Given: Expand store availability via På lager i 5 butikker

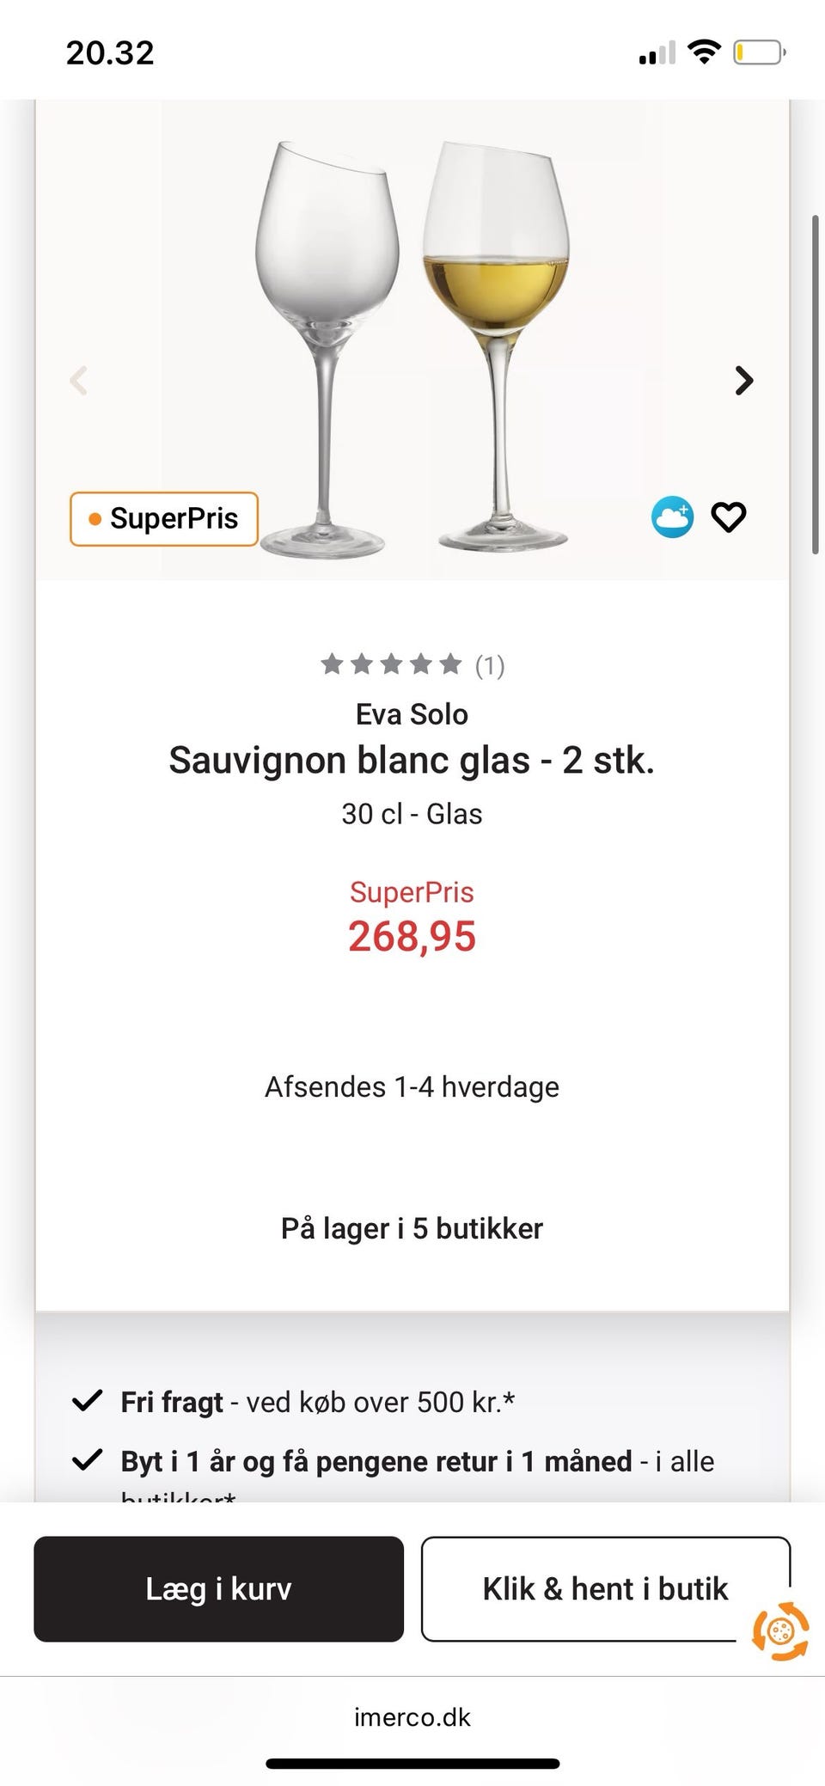Looking at the screenshot, I should (412, 1228).
